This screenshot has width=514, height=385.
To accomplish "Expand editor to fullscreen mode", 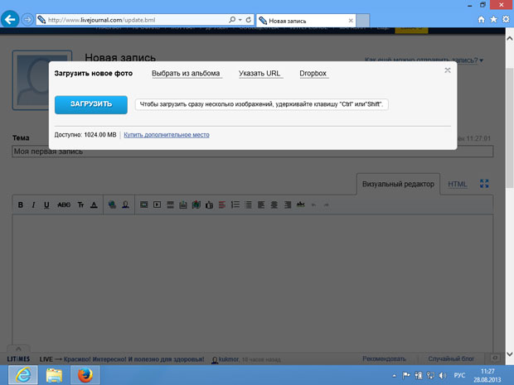I will [x=485, y=184].
